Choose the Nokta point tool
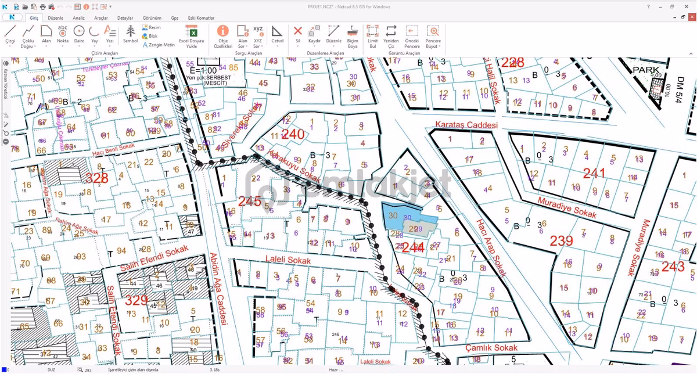Screen dimensions: 697x374 63,34
